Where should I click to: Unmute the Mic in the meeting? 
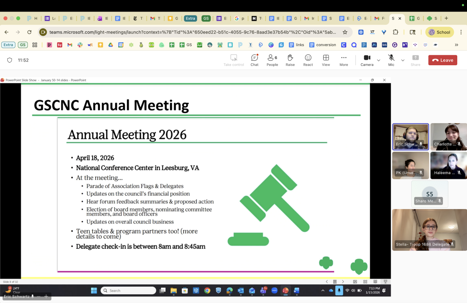[391, 60]
